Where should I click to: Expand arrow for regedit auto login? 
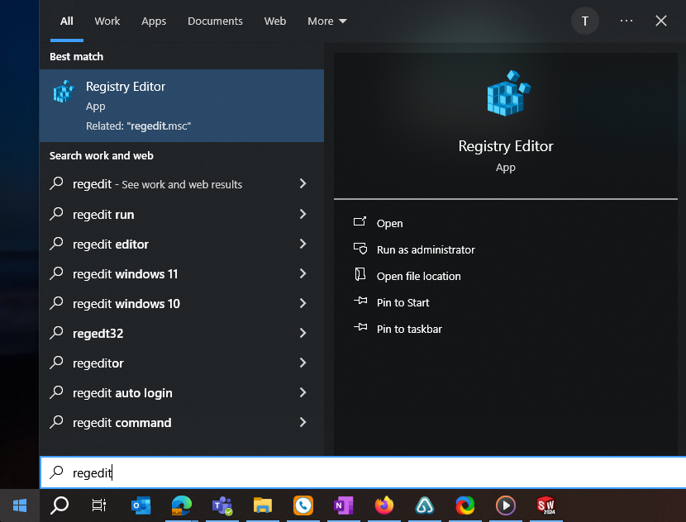pyautogui.click(x=303, y=392)
